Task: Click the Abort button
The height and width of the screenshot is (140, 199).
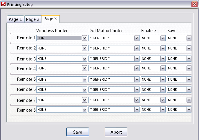Action: (x=116, y=132)
